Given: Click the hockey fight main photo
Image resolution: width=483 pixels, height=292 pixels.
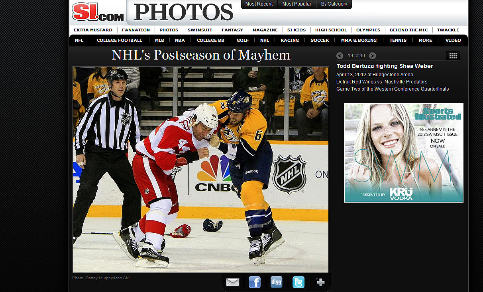Looking at the screenshot, I should (x=200, y=170).
